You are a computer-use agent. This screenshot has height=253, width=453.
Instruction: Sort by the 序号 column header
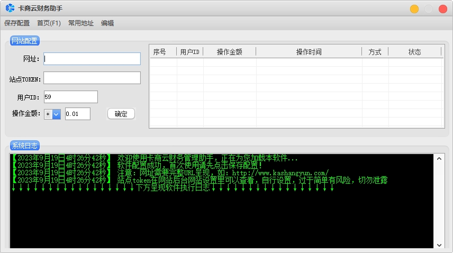(160, 52)
